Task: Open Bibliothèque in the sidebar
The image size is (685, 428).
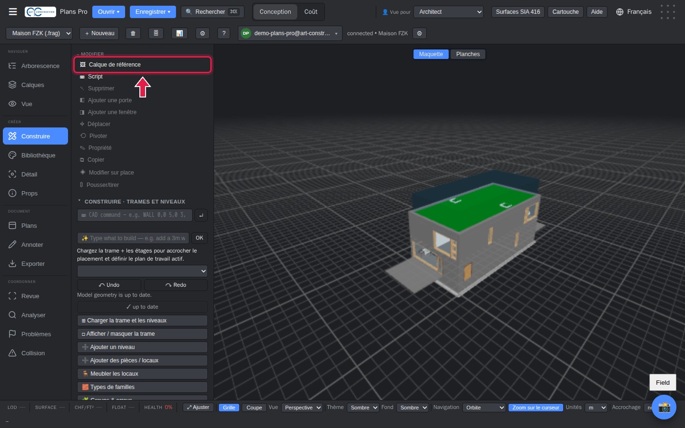Action: tap(36, 155)
